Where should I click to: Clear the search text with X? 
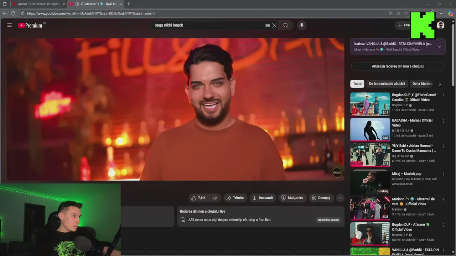point(274,25)
